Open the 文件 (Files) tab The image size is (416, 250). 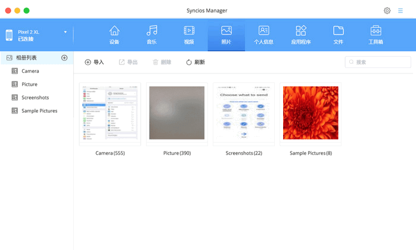point(339,35)
